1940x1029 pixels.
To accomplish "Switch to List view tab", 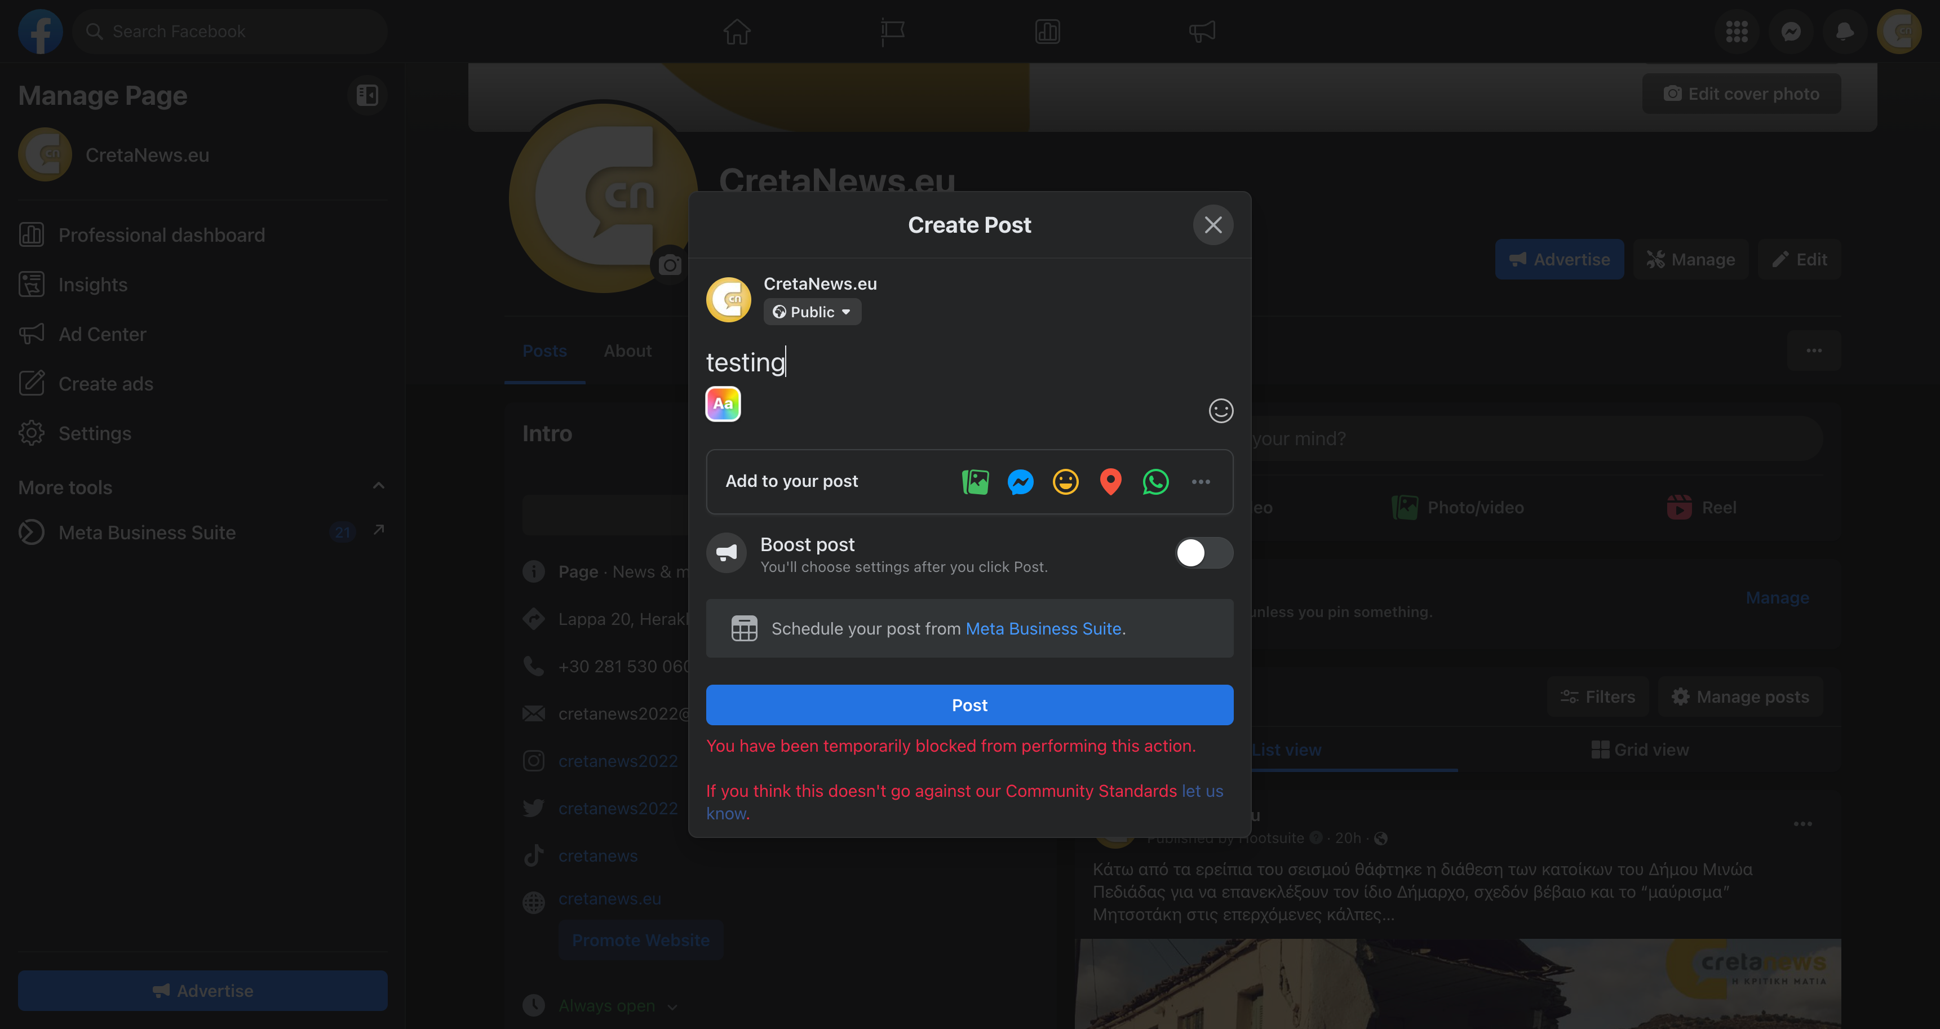I will (x=1286, y=749).
